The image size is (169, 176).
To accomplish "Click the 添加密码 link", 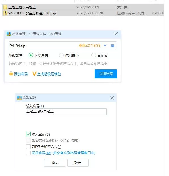I will click(21, 74).
